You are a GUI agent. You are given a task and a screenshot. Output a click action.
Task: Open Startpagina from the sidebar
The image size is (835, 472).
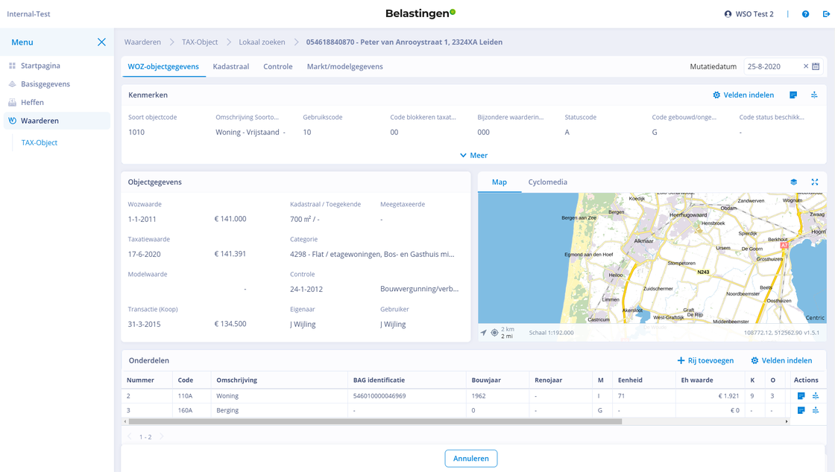pos(57,66)
